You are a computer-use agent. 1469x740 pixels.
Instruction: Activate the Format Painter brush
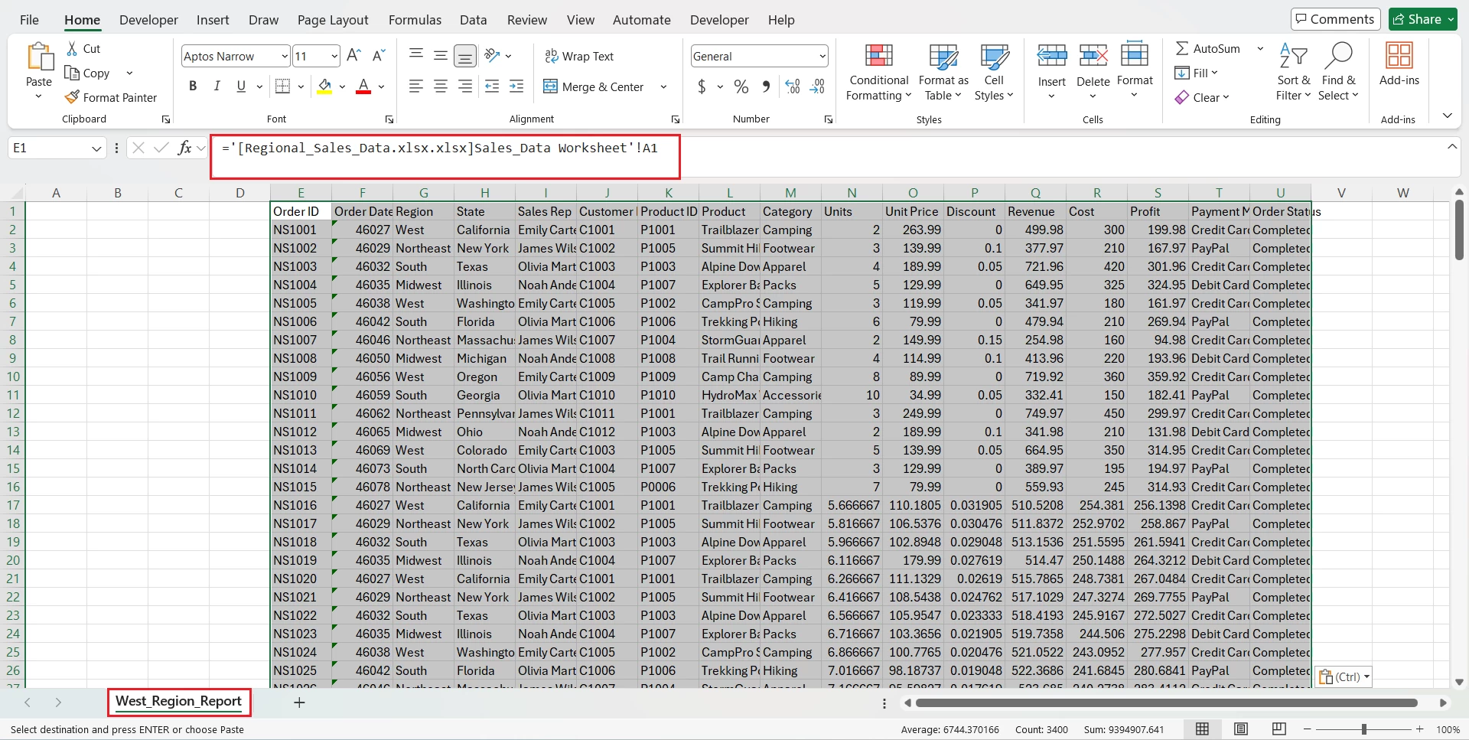(x=72, y=97)
